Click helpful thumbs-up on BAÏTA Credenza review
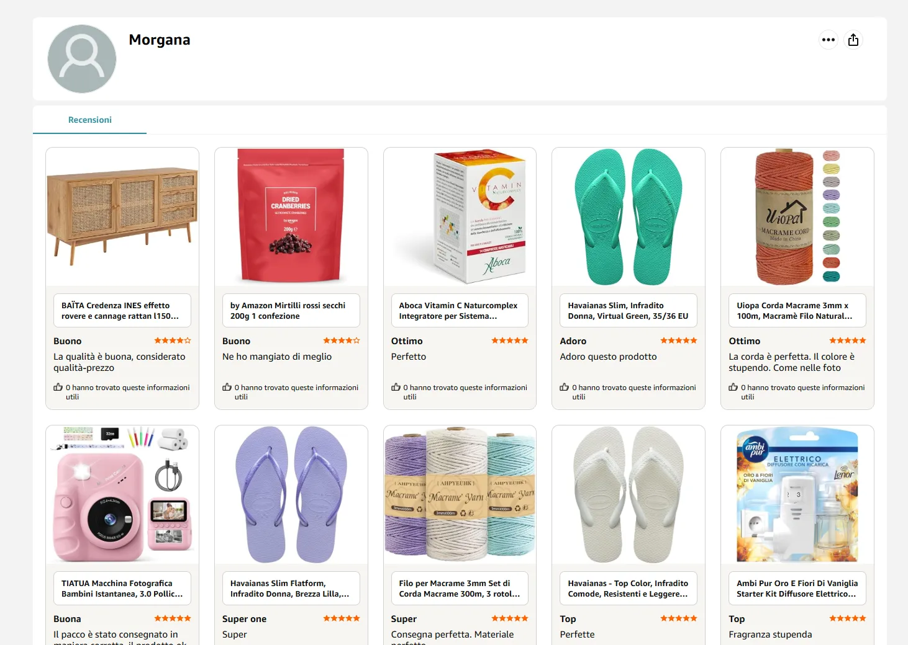908x645 pixels. (58, 388)
